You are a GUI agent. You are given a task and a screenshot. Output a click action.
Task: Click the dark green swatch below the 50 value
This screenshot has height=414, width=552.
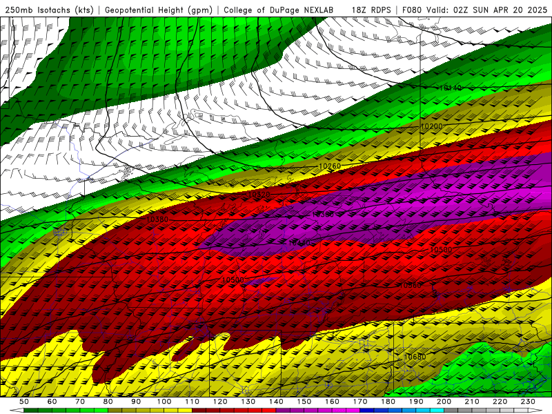(31, 411)
